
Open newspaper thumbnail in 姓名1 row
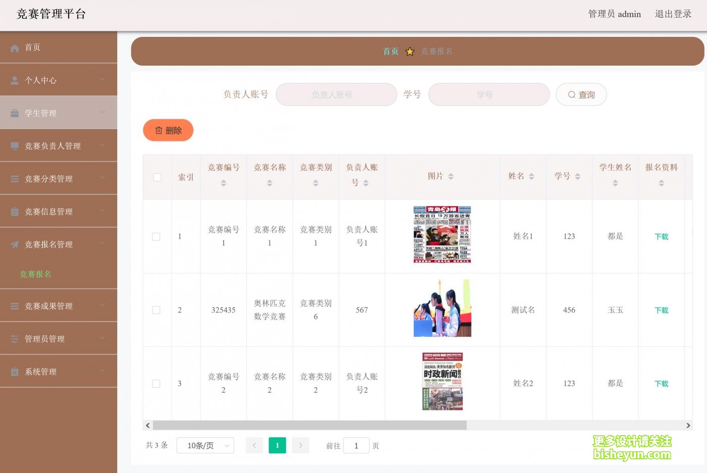pos(442,235)
